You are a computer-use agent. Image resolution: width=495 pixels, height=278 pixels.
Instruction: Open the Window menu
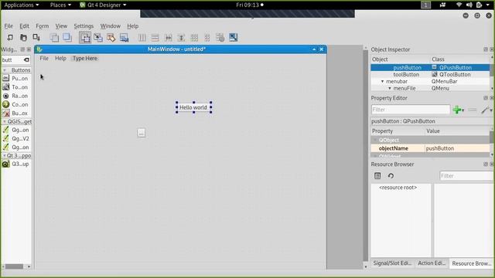tap(110, 26)
